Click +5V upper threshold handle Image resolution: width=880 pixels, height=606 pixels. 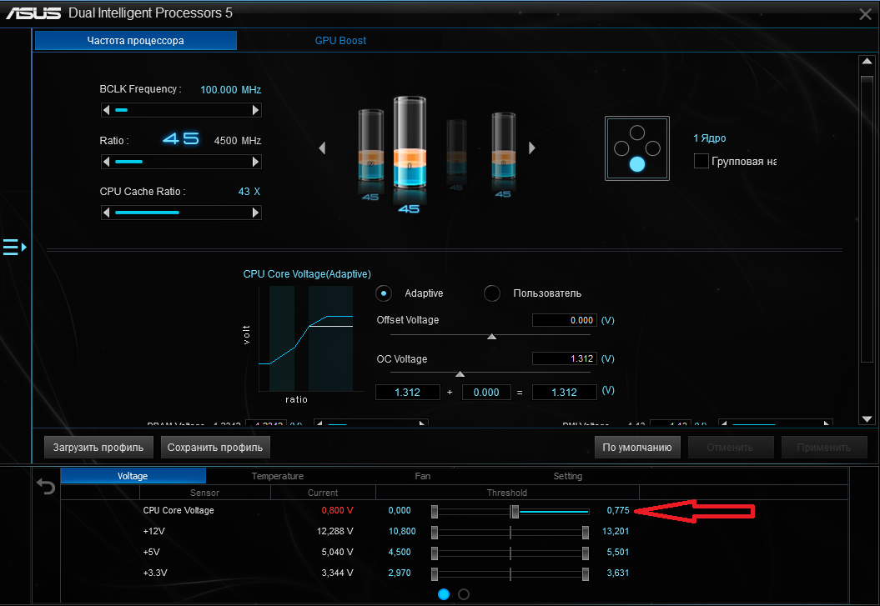(586, 553)
